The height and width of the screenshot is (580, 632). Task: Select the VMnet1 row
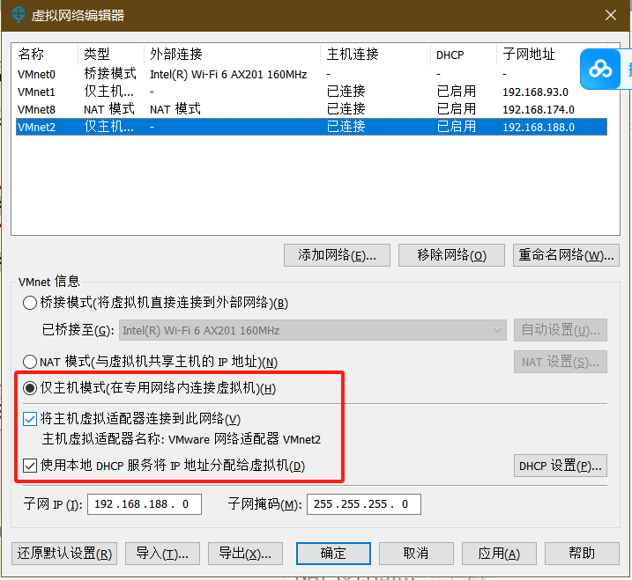[x=311, y=92]
